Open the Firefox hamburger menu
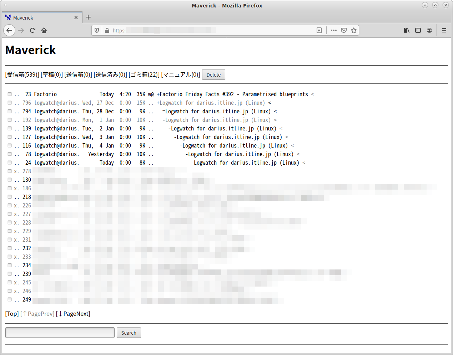The image size is (453, 355). (444, 30)
